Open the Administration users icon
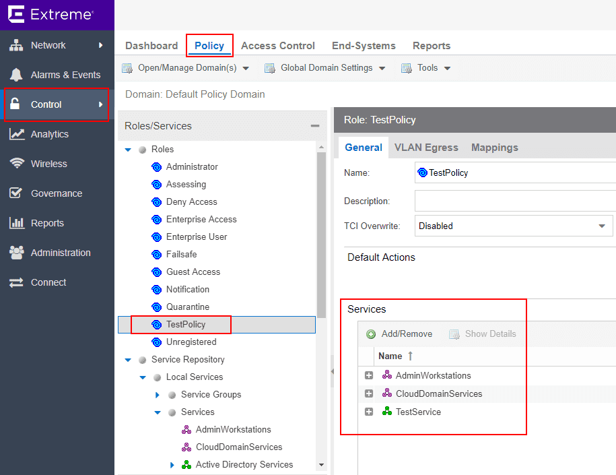 (17, 253)
